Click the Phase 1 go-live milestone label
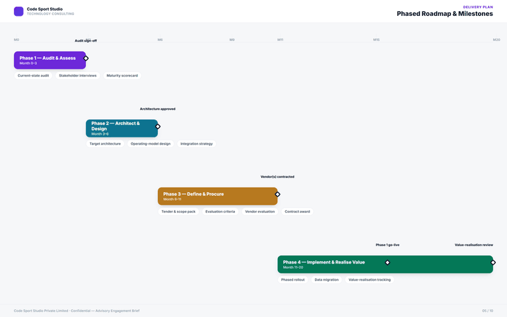The width and height of the screenshot is (507, 317). (x=388, y=245)
